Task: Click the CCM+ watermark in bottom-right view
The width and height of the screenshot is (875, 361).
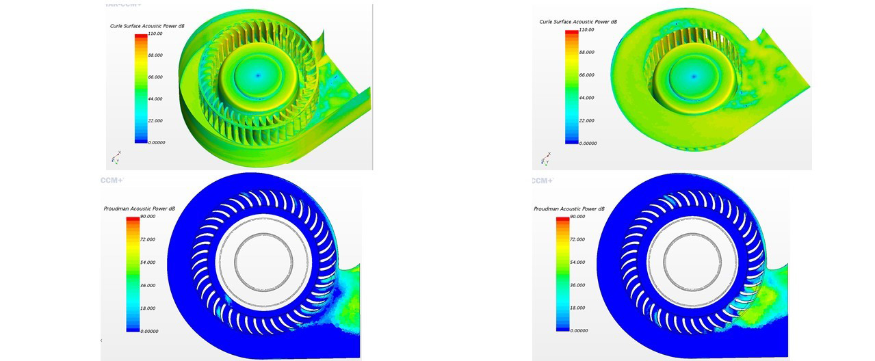Action: [543, 180]
